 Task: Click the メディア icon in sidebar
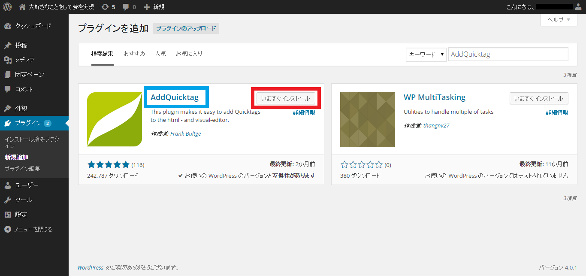coord(8,60)
